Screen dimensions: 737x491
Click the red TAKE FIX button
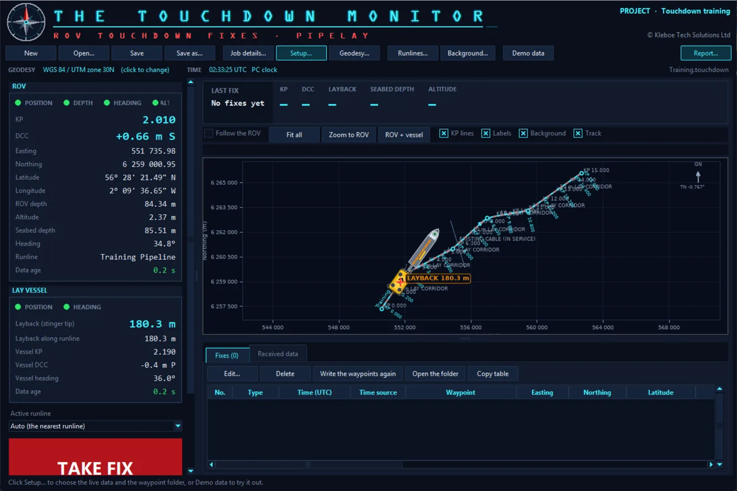(96, 457)
